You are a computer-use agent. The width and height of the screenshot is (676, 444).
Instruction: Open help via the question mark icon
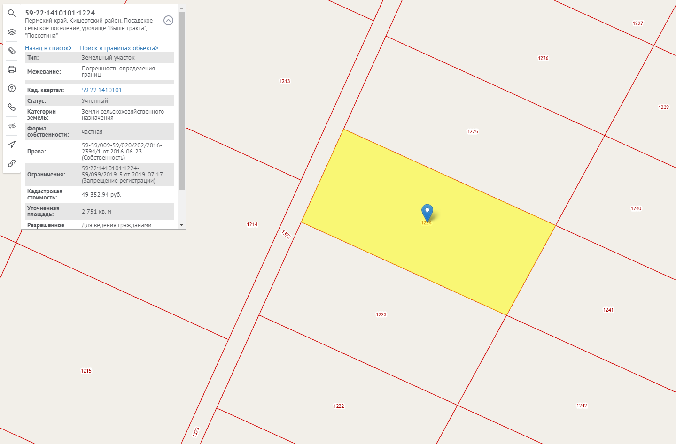[12, 88]
